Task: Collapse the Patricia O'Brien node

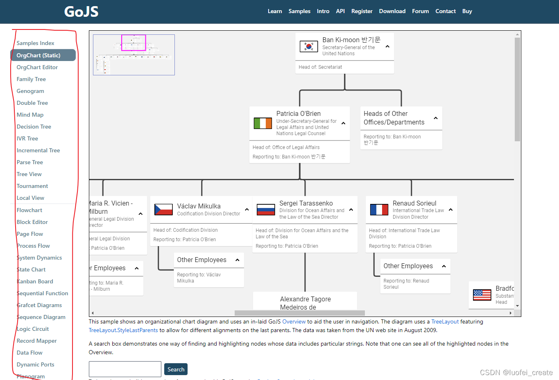Action: click(343, 123)
